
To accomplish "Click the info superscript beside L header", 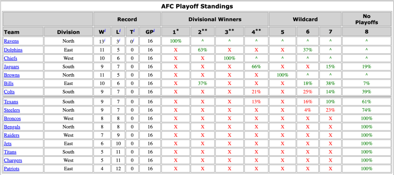I will (x=120, y=31).
